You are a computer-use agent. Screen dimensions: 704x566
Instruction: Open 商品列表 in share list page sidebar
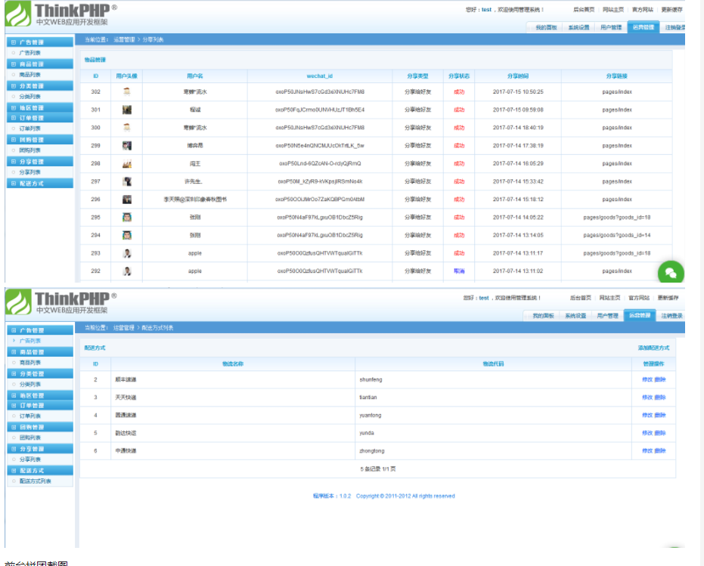pyautogui.click(x=29, y=75)
